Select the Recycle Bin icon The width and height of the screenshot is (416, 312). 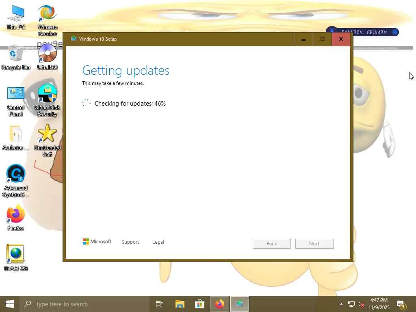tap(16, 57)
